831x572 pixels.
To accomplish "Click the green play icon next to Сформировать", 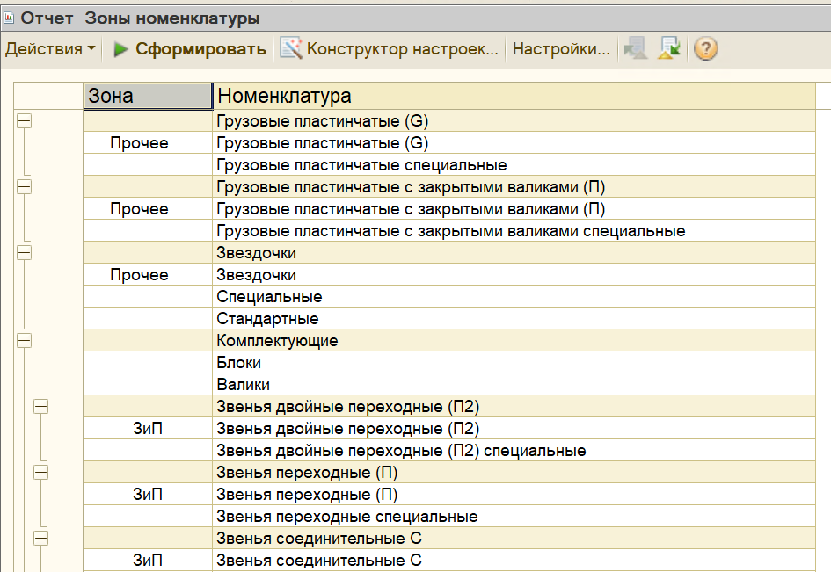I will click(x=120, y=49).
